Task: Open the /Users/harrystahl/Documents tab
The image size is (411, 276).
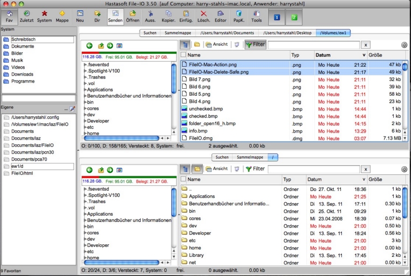Action: coord(227,33)
